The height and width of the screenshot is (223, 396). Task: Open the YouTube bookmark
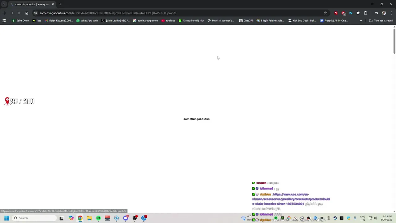(x=168, y=21)
